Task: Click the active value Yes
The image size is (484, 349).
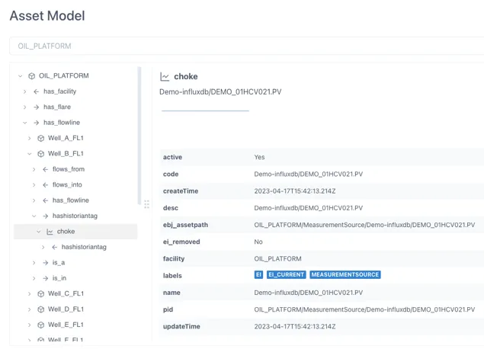Action: [259, 157]
